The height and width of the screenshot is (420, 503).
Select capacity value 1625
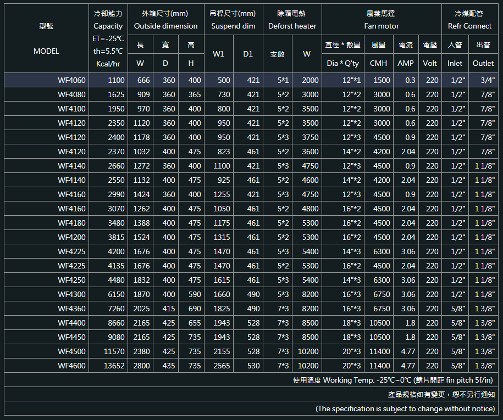(x=116, y=94)
